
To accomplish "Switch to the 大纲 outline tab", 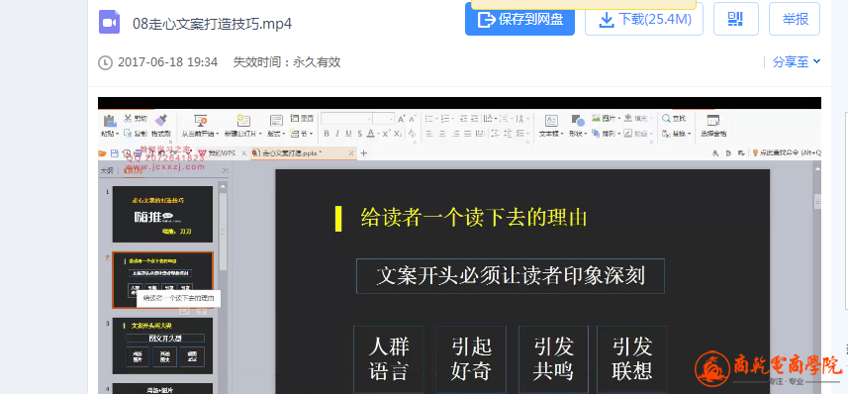I will pos(107,171).
